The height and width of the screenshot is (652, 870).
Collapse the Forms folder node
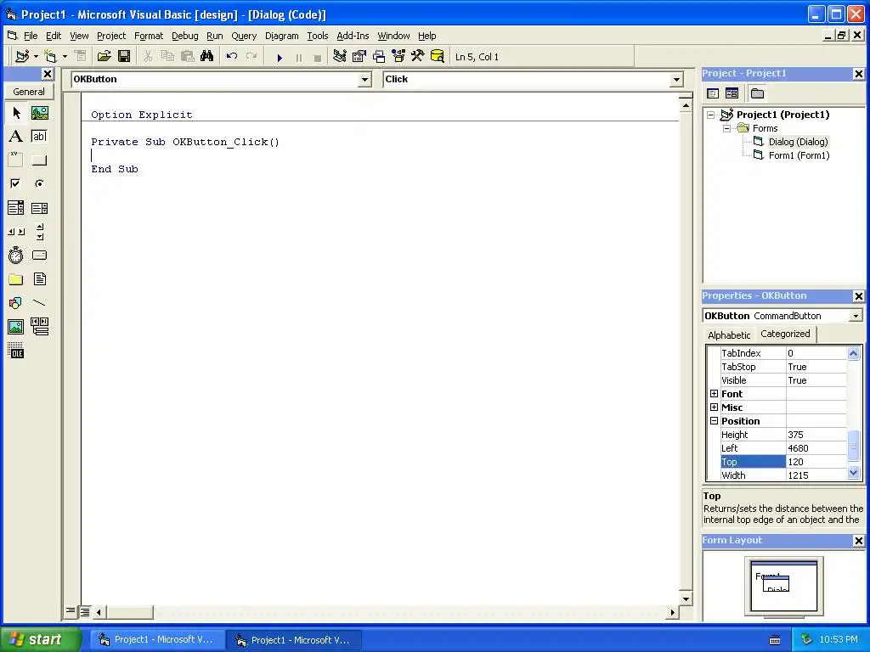click(x=727, y=129)
